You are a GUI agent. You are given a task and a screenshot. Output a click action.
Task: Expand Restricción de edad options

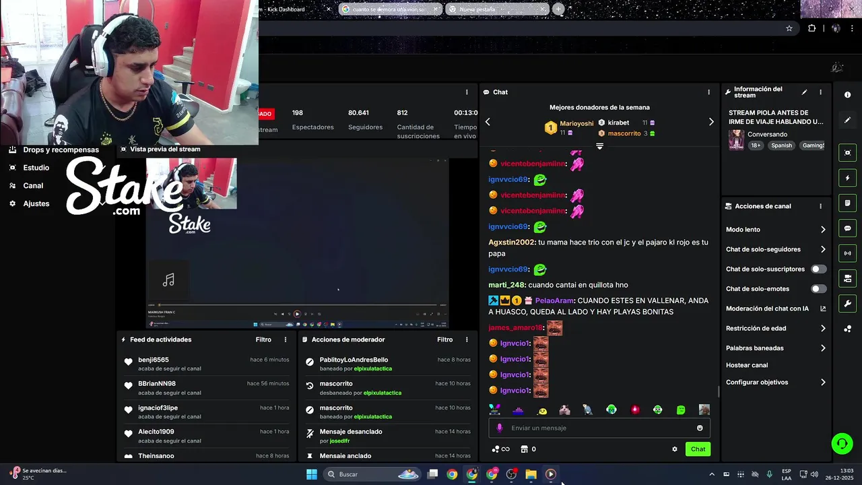(x=776, y=329)
